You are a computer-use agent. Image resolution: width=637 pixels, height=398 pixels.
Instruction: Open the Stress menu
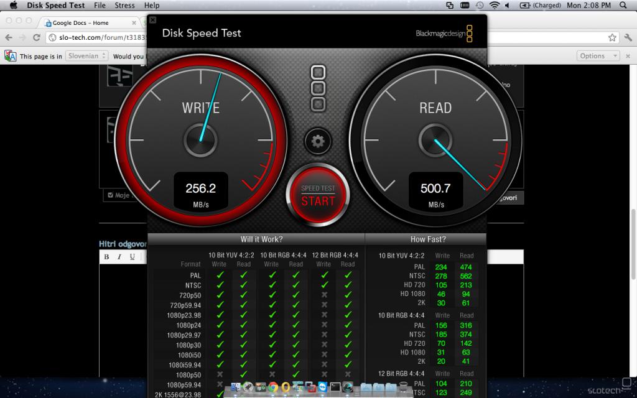(x=124, y=5)
